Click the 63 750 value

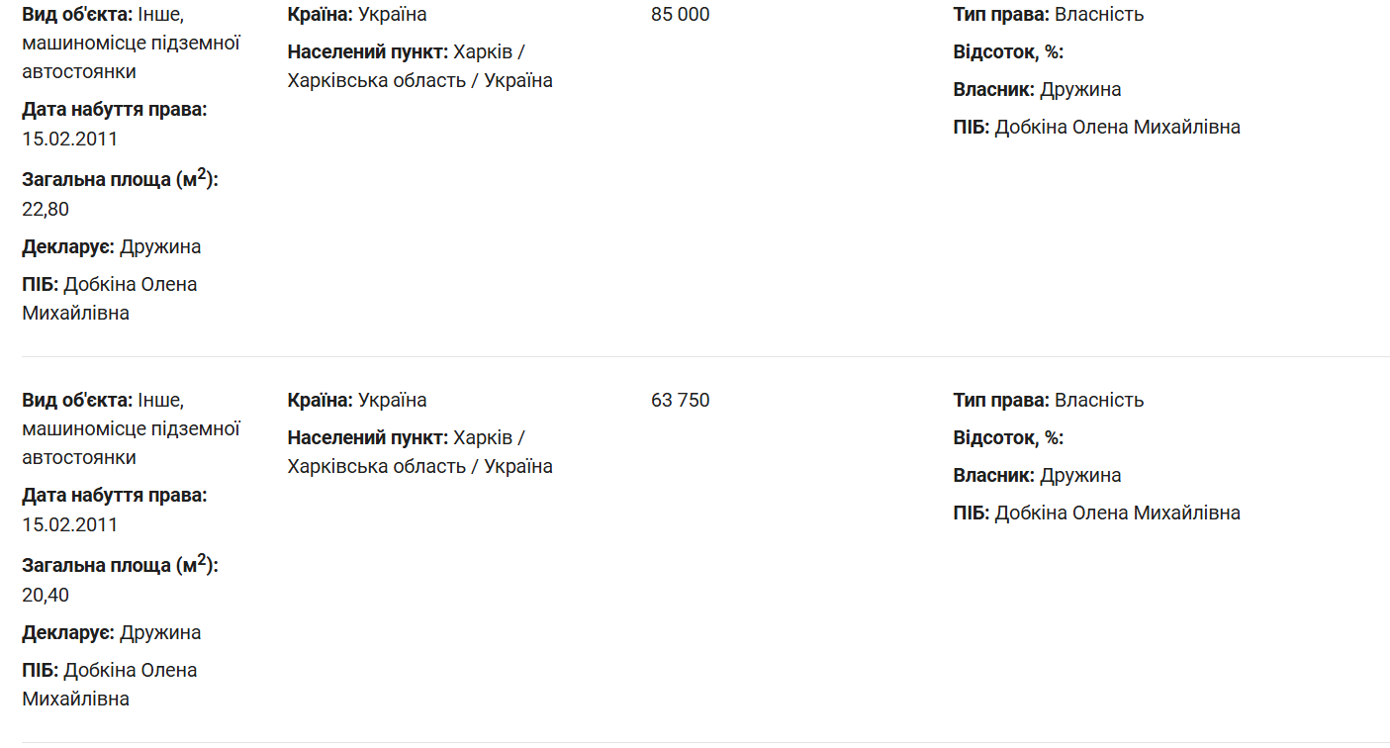coord(680,401)
